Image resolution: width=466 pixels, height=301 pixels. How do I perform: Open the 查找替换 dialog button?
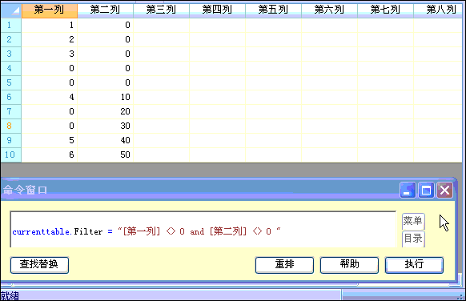click(39, 265)
